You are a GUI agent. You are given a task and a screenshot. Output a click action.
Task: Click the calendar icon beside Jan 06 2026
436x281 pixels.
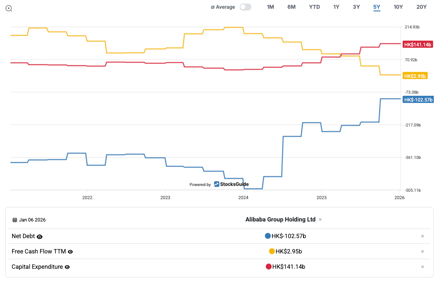pos(14,220)
